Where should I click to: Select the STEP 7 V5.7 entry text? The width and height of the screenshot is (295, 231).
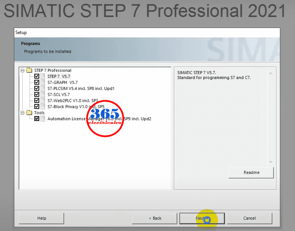59,76
